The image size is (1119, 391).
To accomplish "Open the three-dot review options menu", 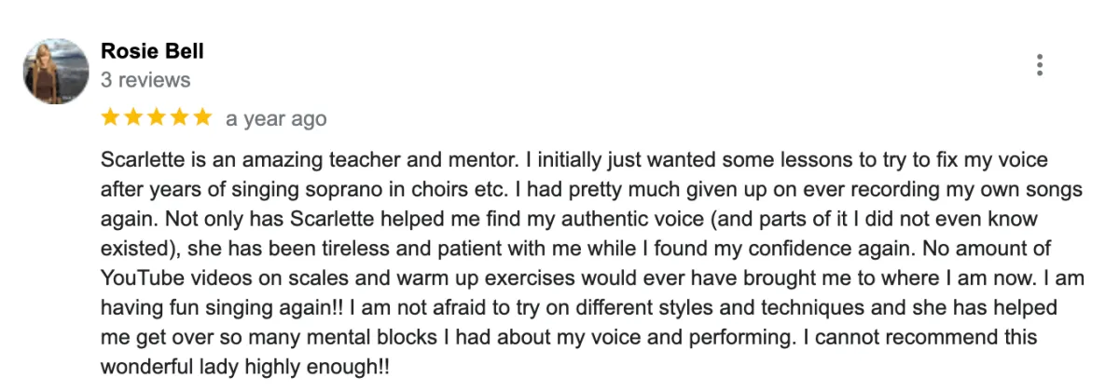I will point(1039,65).
